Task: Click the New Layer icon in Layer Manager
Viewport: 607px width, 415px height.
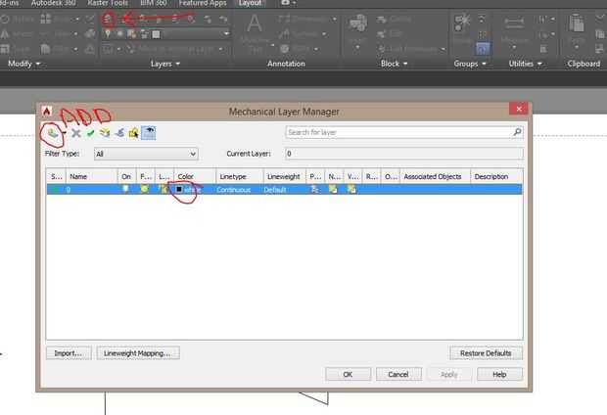Action: click(53, 133)
